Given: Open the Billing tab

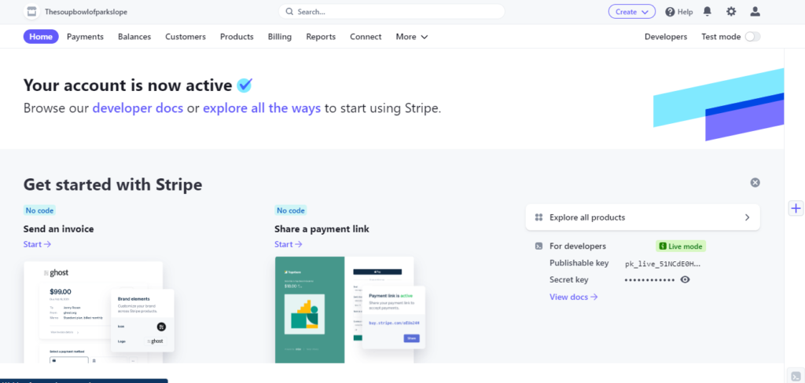Looking at the screenshot, I should (280, 36).
